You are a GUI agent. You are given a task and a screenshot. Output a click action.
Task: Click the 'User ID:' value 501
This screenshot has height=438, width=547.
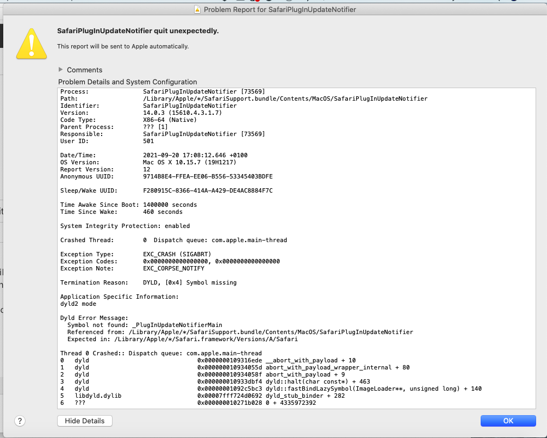148,141
